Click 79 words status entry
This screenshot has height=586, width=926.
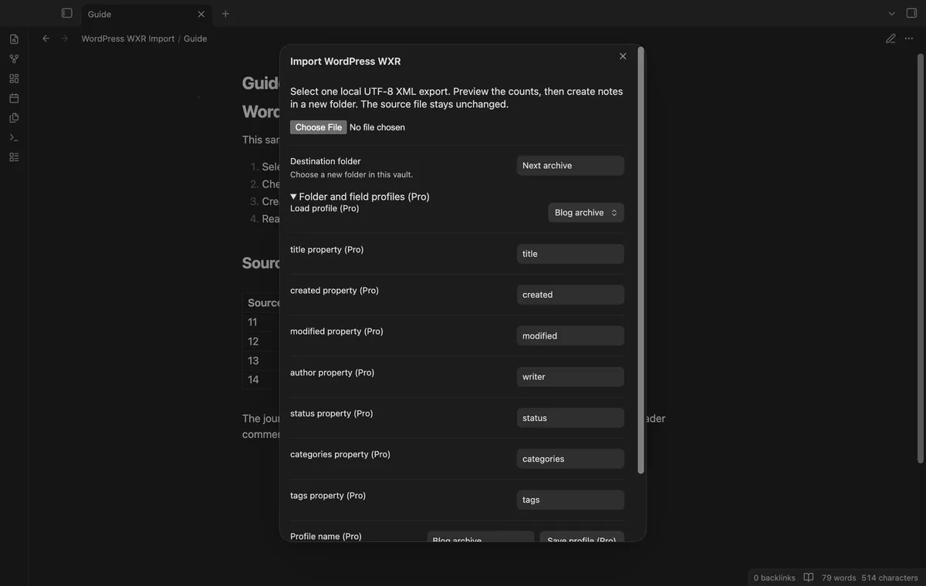839,578
